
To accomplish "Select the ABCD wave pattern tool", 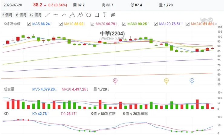I will coord(81,15).
